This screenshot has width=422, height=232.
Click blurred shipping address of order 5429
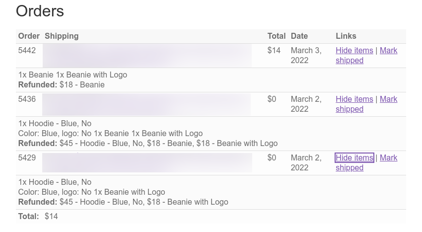tap(147, 162)
